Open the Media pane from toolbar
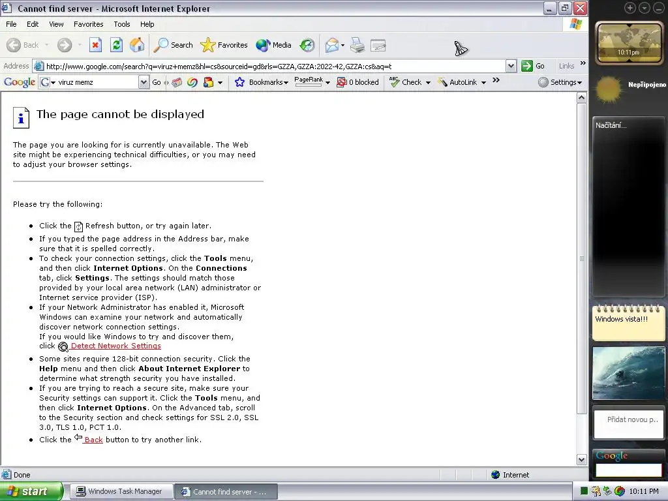This screenshot has height=501, width=668. point(273,45)
